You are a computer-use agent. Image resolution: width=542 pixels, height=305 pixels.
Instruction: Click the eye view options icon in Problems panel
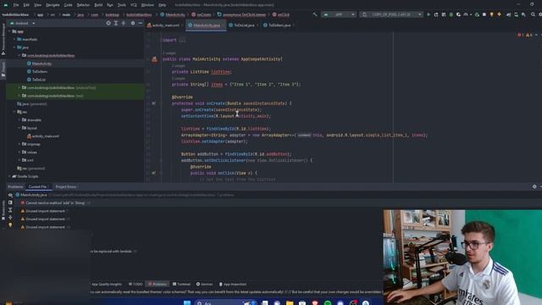pyautogui.click(x=10, y=195)
